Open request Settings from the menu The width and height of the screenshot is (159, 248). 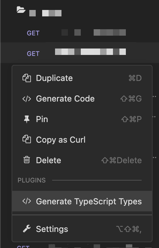pos(82,229)
